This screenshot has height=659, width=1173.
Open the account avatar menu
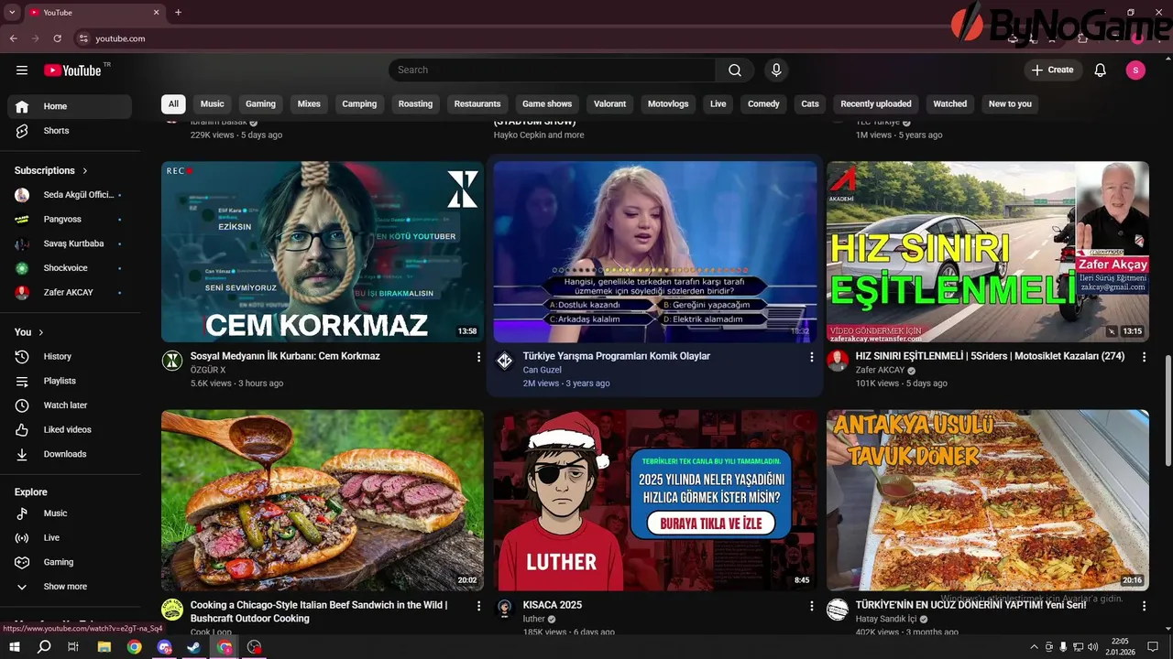[1135, 70]
